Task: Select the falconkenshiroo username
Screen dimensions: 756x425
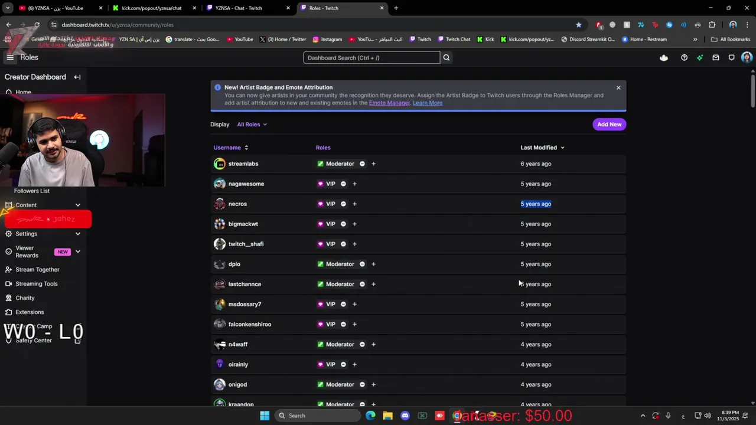Action: 250,324
